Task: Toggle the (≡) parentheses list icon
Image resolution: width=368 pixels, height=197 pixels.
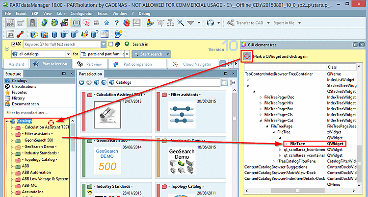Action: [x=76, y=23]
